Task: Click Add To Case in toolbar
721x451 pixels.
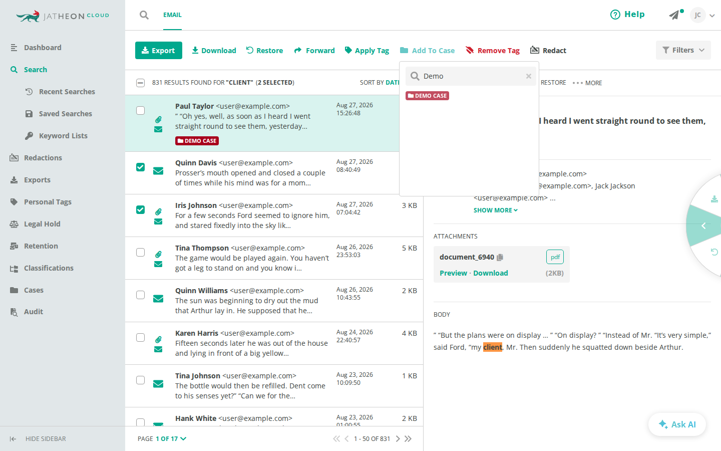Action: (x=428, y=51)
